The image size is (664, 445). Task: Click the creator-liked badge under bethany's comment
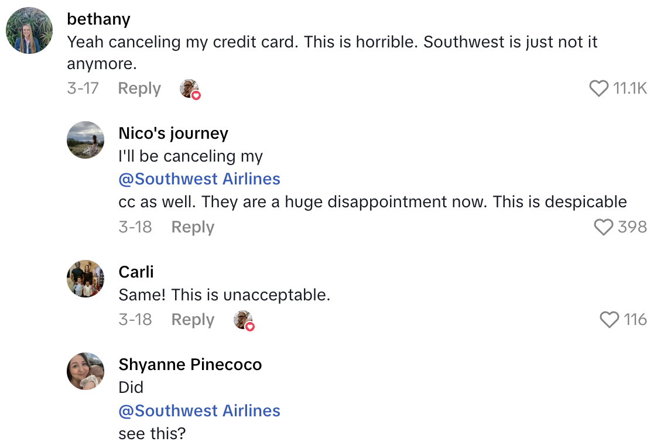pyautogui.click(x=190, y=89)
